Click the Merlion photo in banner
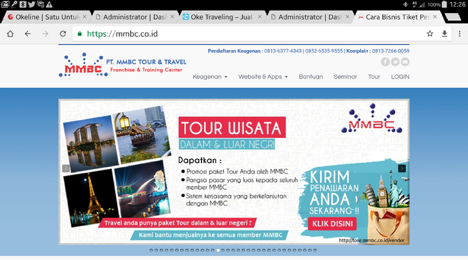The height and width of the screenshot is (260, 468). pos(142,188)
